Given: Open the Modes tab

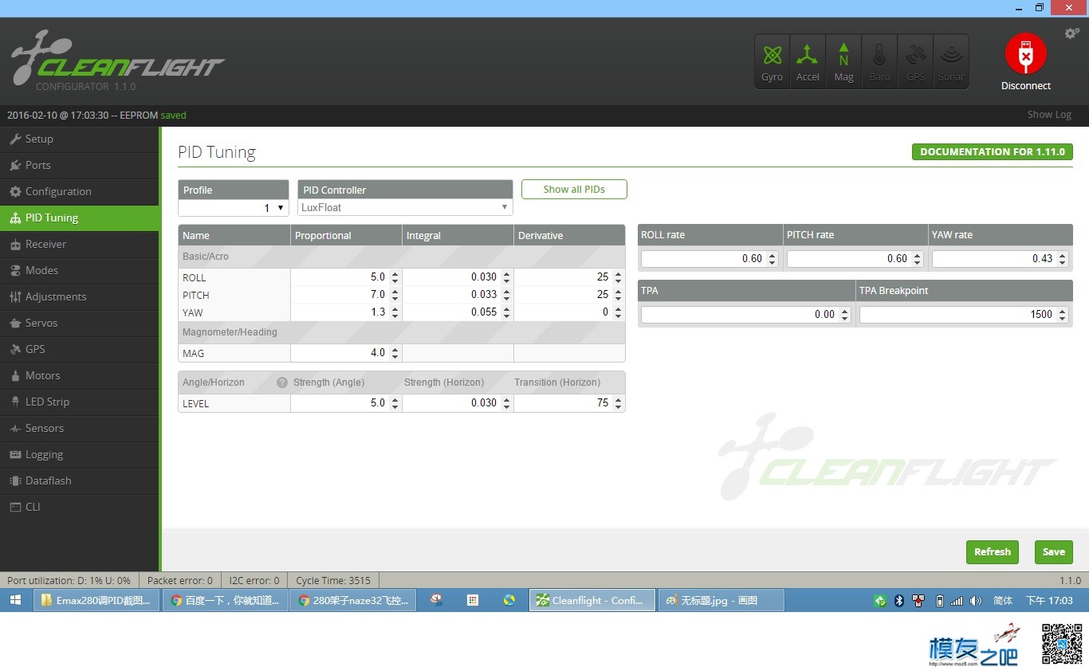Looking at the screenshot, I should tap(80, 270).
